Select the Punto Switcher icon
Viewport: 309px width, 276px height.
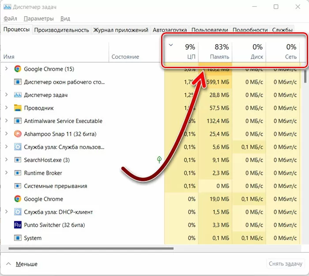point(18,225)
